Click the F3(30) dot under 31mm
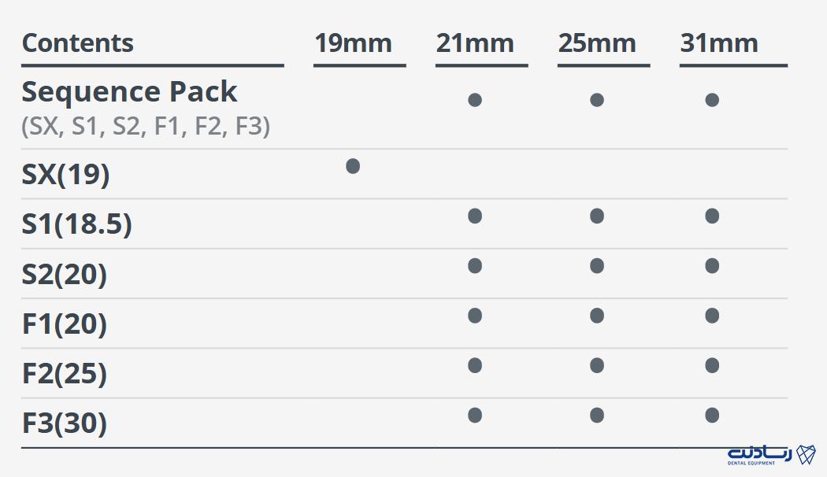Image resolution: width=827 pixels, height=477 pixels. (x=712, y=416)
